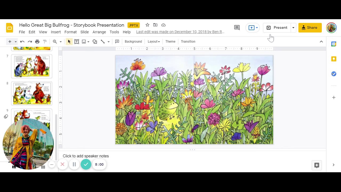Open the View menu
Screen dimensions: 341x192
43,32
